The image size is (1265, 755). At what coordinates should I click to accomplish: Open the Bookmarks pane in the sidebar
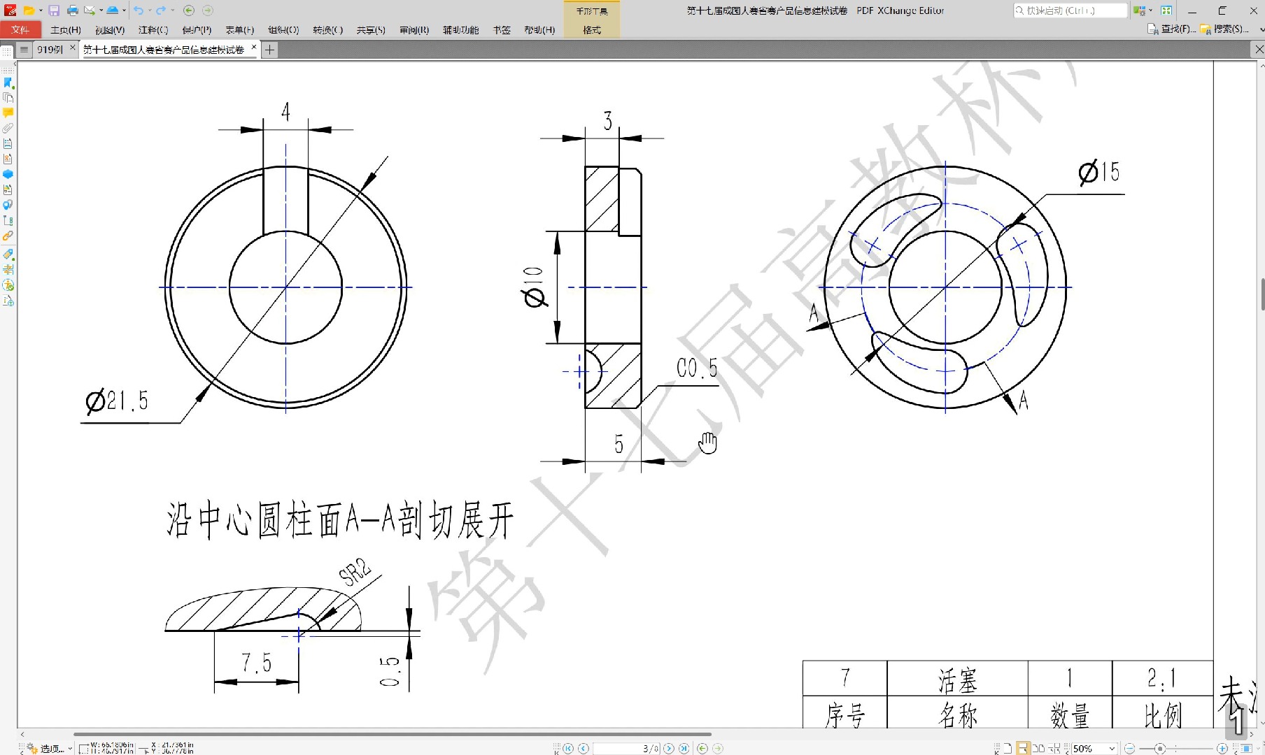click(x=8, y=82)
